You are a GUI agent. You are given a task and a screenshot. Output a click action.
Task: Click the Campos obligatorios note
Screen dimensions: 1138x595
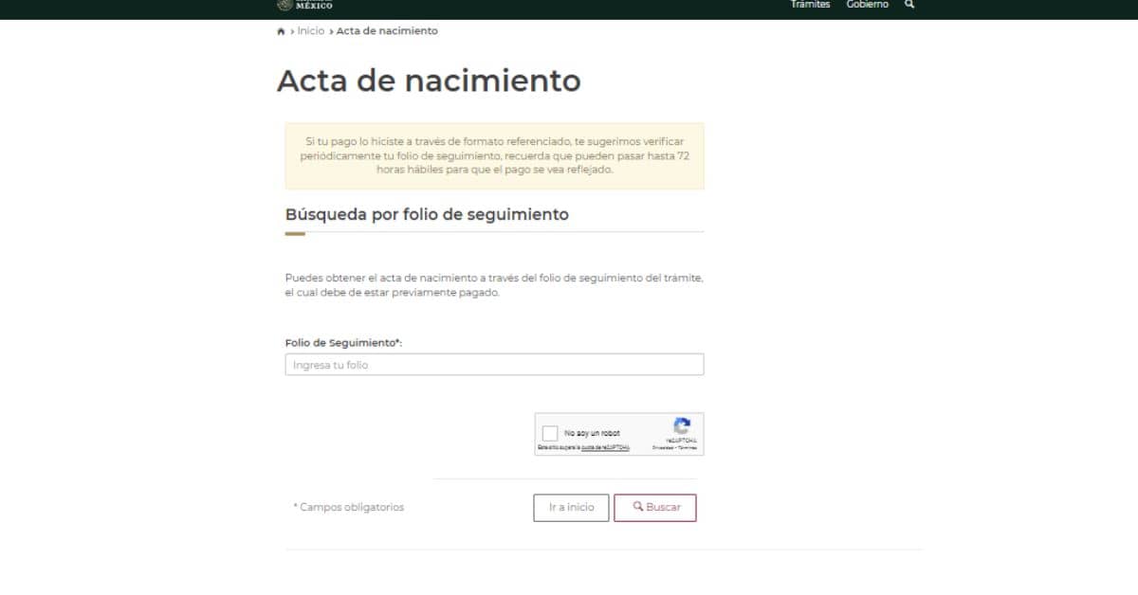click(x=348, y=508)
